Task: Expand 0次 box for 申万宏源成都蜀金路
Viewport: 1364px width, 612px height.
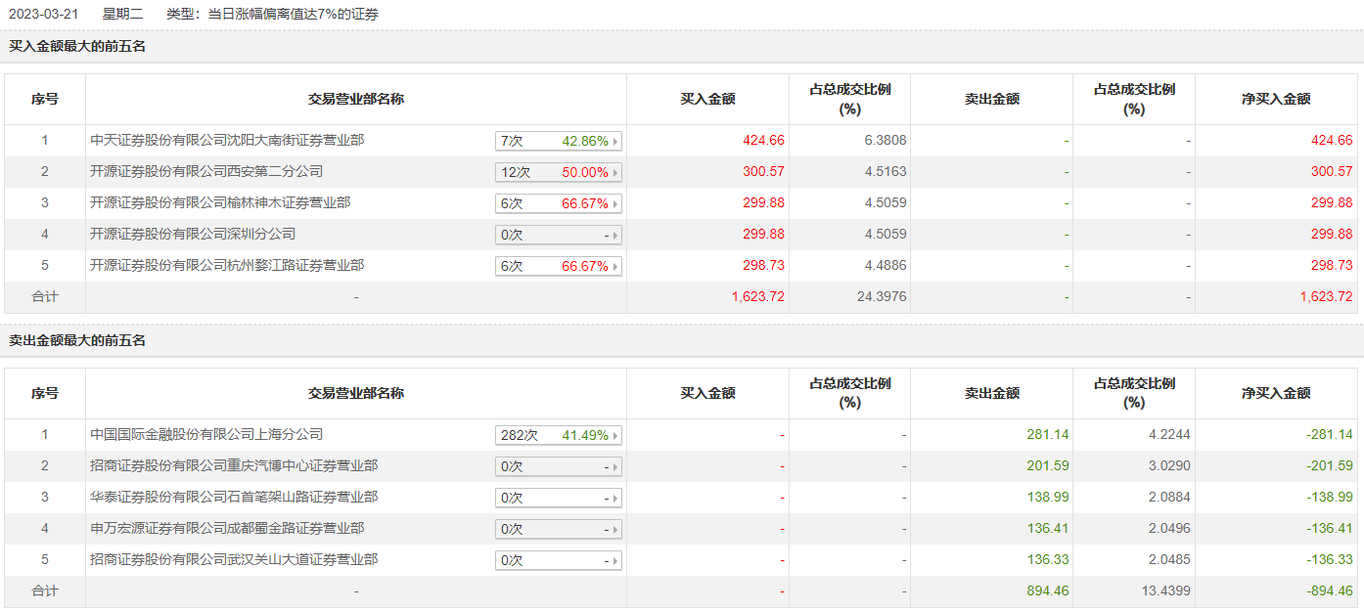Action: (559, 529)
